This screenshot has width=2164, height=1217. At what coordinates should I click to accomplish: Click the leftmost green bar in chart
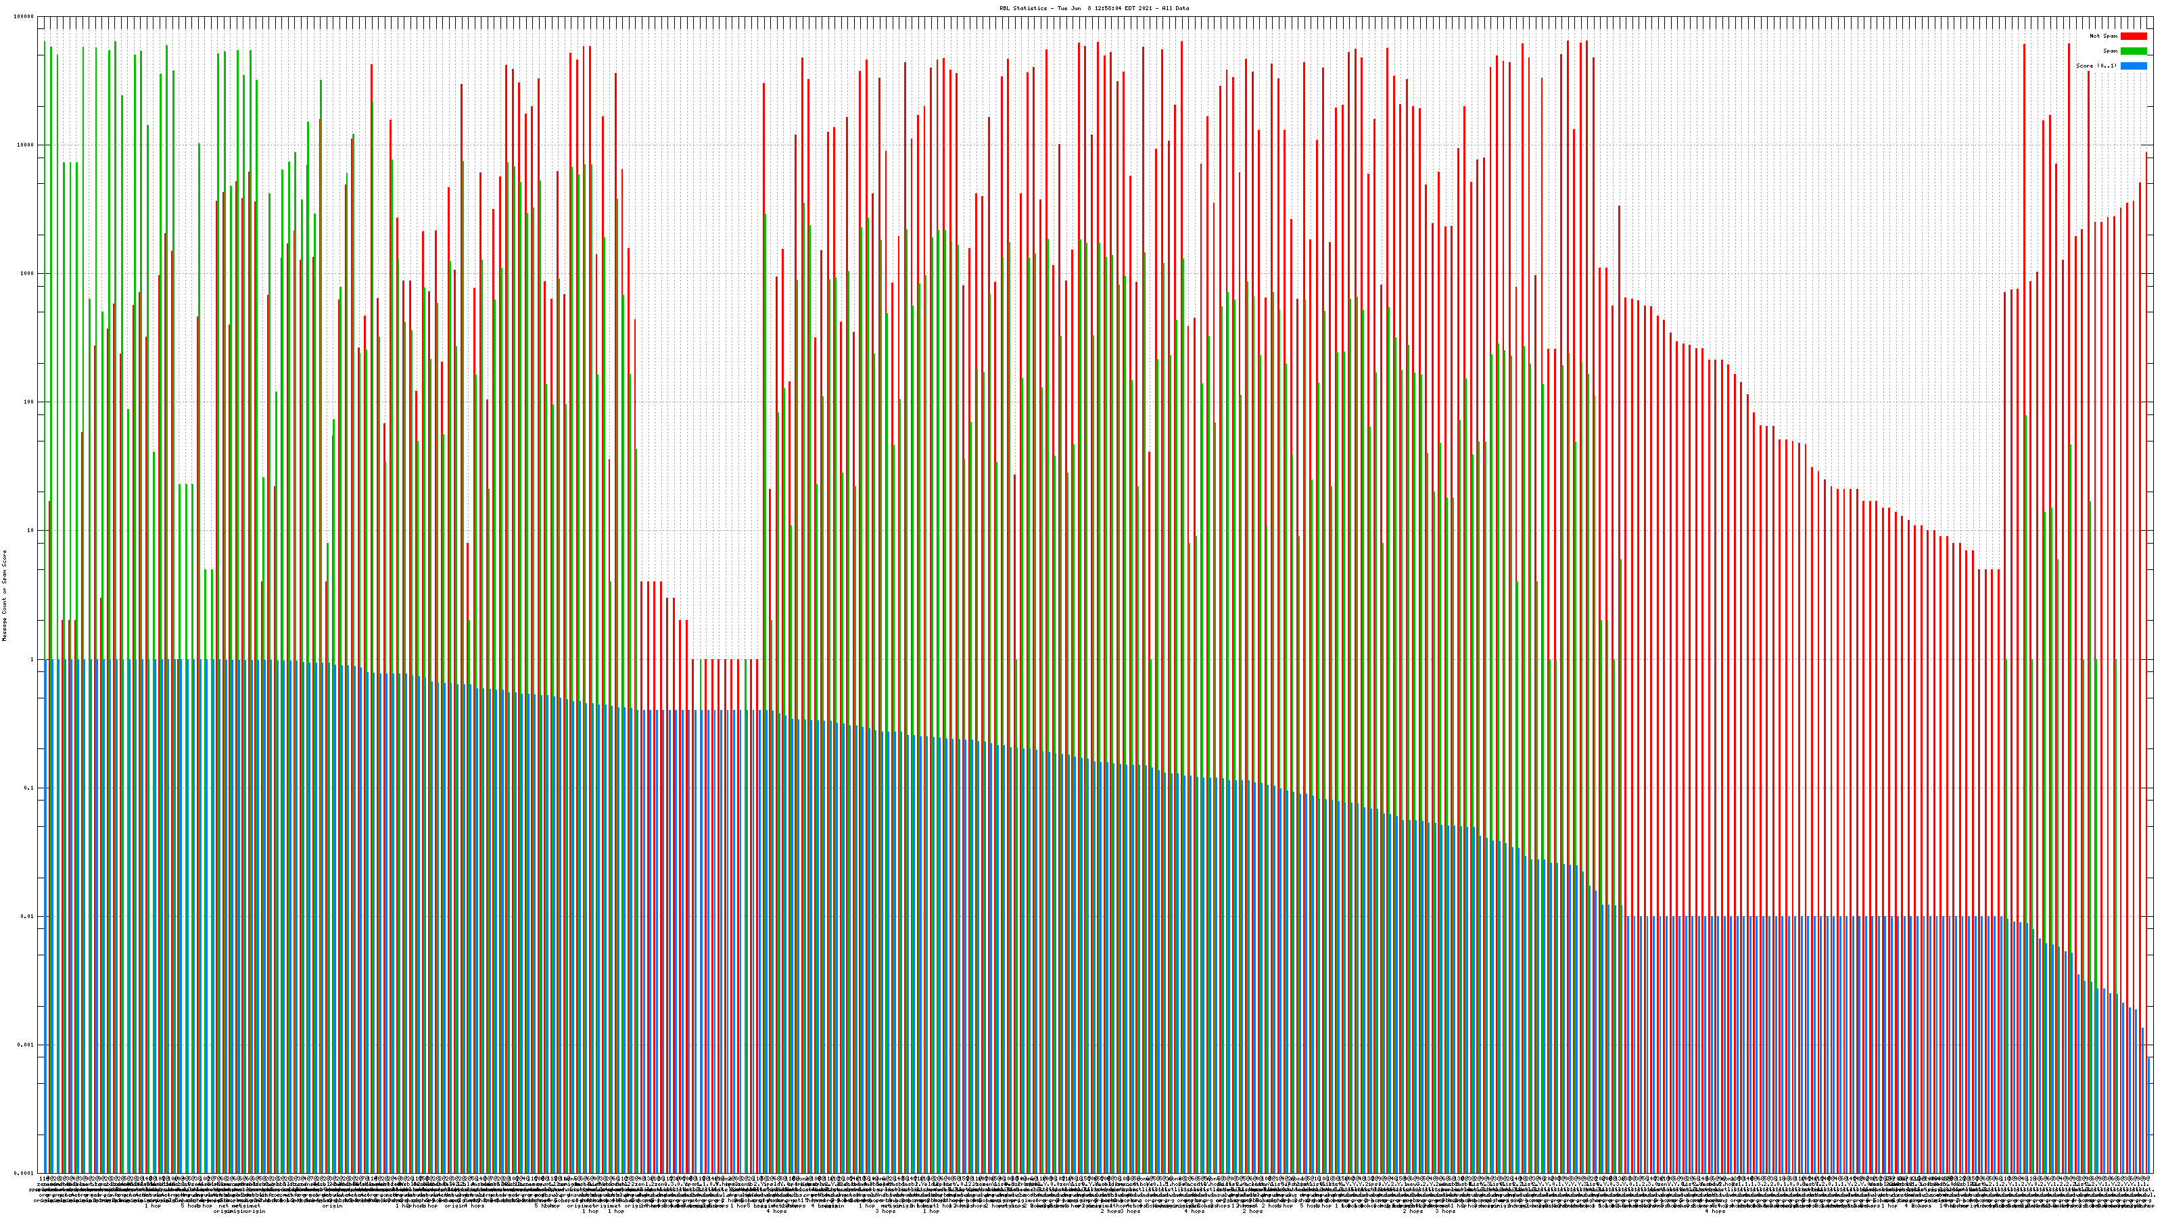(45, 336)
